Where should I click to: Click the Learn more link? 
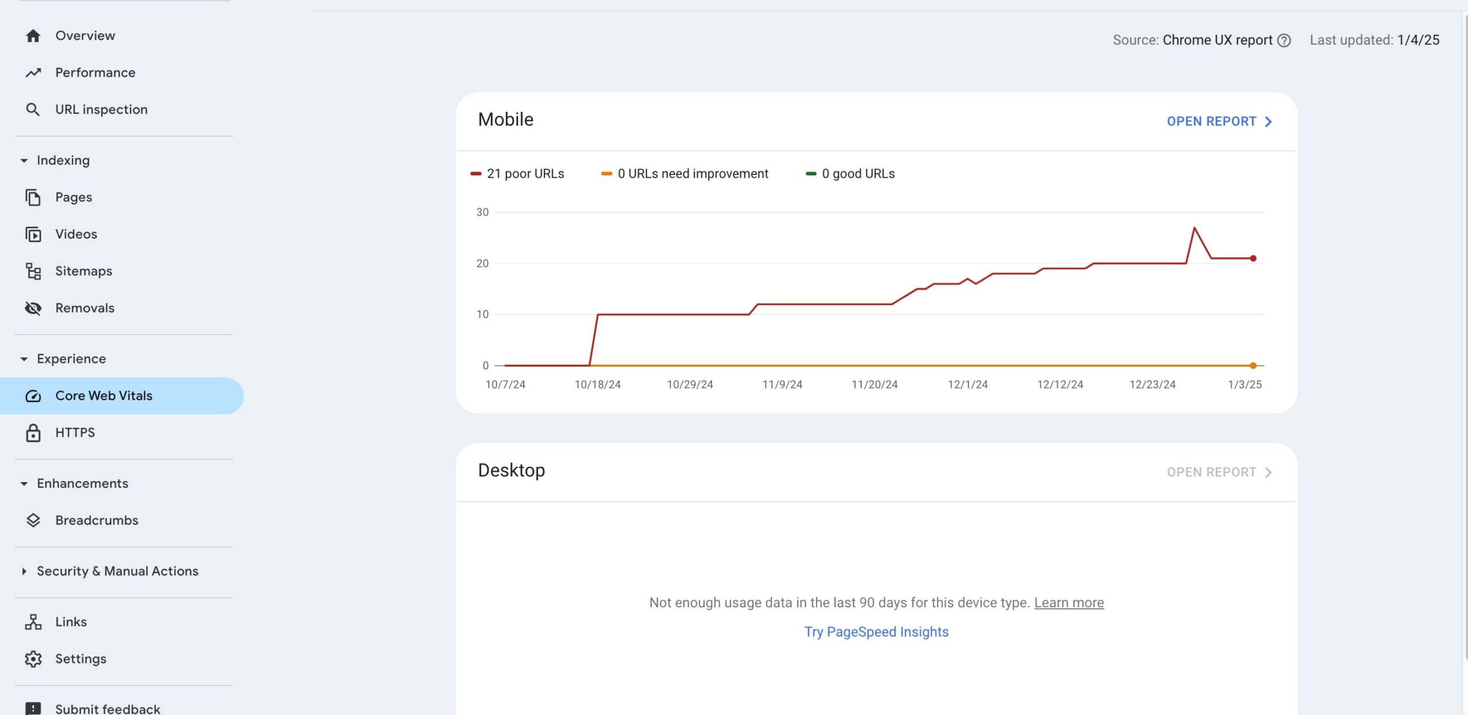coord(1068,603)
